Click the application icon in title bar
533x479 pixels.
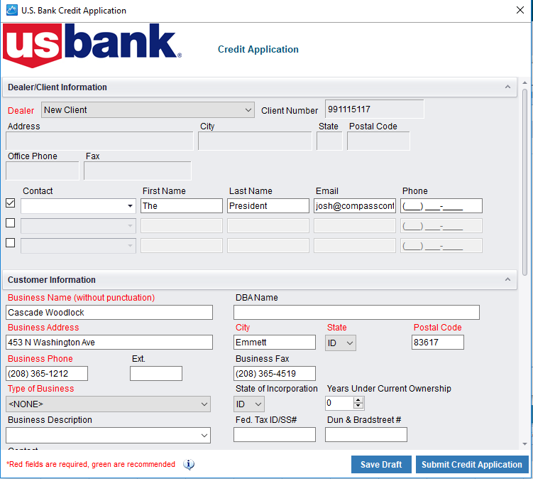[x=12, y=10]
